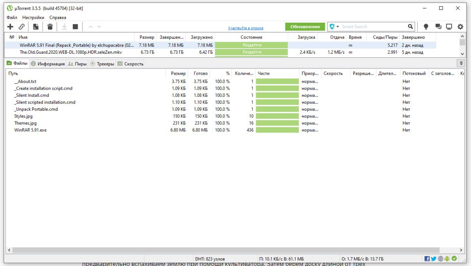Switch to the Пиры tab

tap(77, 64)
